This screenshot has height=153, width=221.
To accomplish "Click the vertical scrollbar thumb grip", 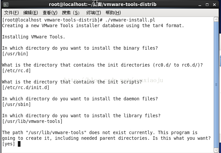I will [x=216, y=85].
